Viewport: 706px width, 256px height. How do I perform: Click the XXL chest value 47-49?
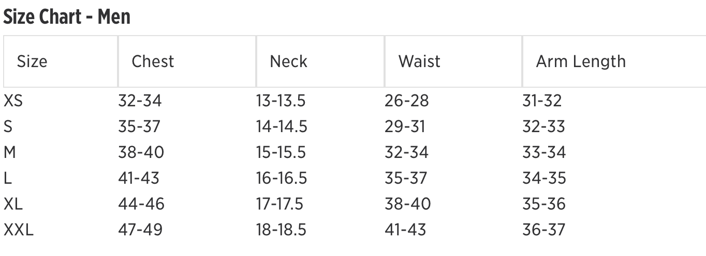[140, 230]
